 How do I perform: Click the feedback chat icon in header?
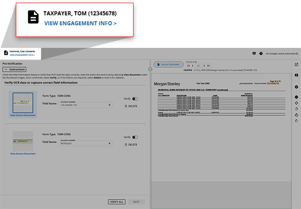[254, 53]
